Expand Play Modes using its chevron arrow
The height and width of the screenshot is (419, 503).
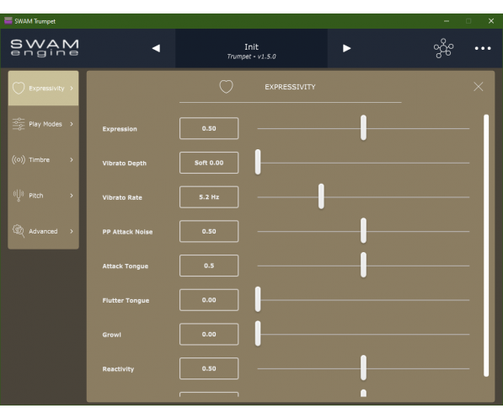click(x=72, y=124)
